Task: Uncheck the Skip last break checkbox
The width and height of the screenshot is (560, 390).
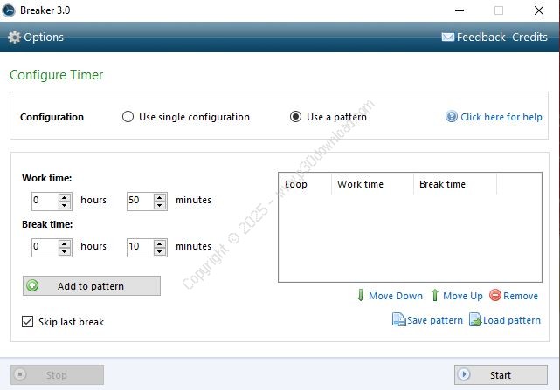Action: click(28, 322)
